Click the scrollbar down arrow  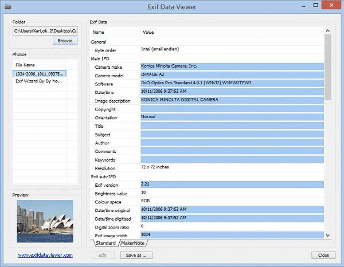pos(328,235)
